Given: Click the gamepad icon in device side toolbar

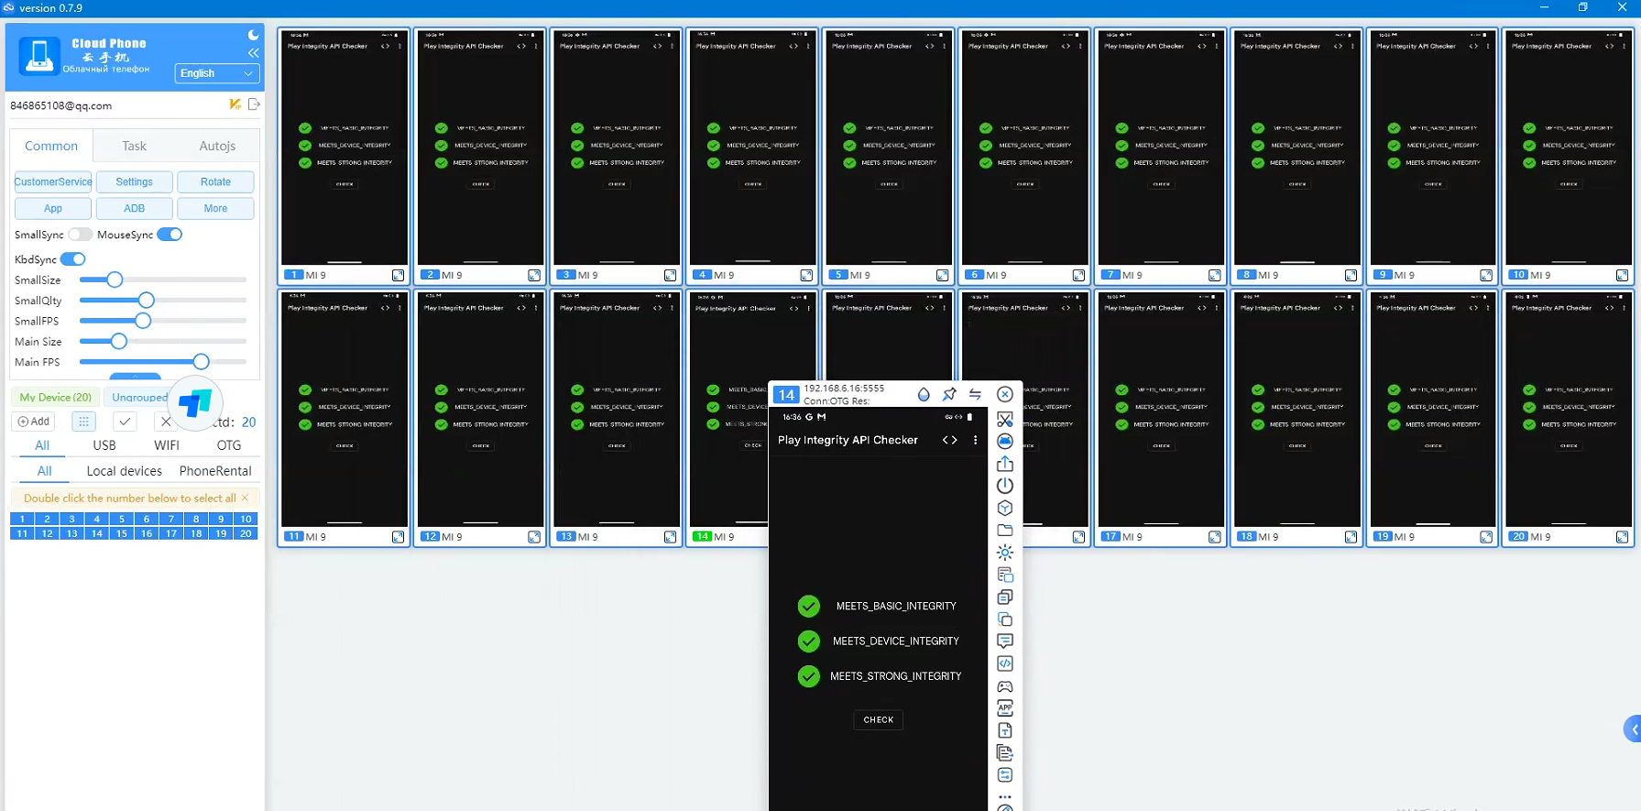Looking at the screenshot, I should tap(1005, 686).
